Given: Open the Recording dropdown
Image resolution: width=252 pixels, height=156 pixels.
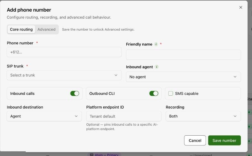Looking at the screenshot, I should pos(203,116).
